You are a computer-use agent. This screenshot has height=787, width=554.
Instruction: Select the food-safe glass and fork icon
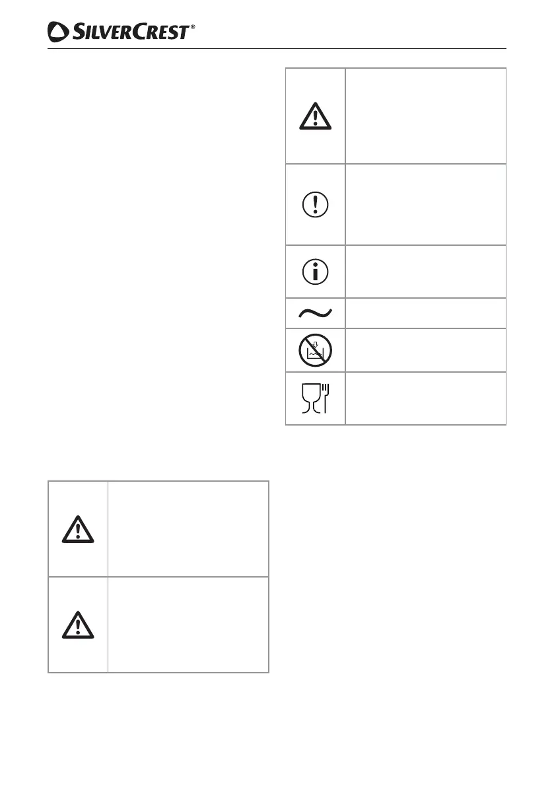315,398
